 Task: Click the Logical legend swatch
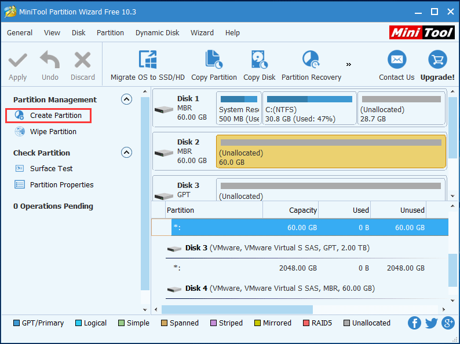click(x=78, y=323)
